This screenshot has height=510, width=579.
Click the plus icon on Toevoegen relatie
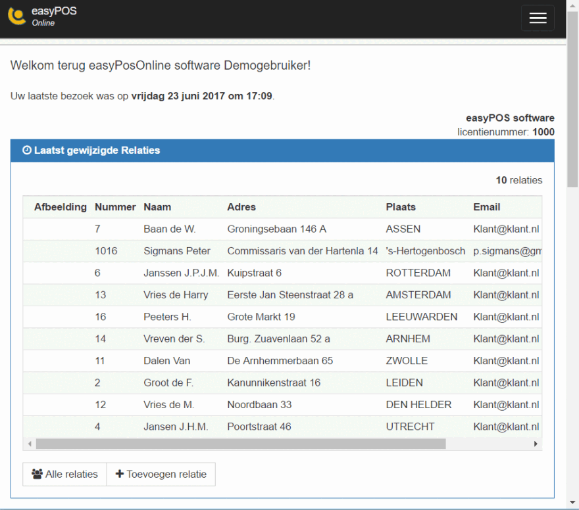pos(119,474)
